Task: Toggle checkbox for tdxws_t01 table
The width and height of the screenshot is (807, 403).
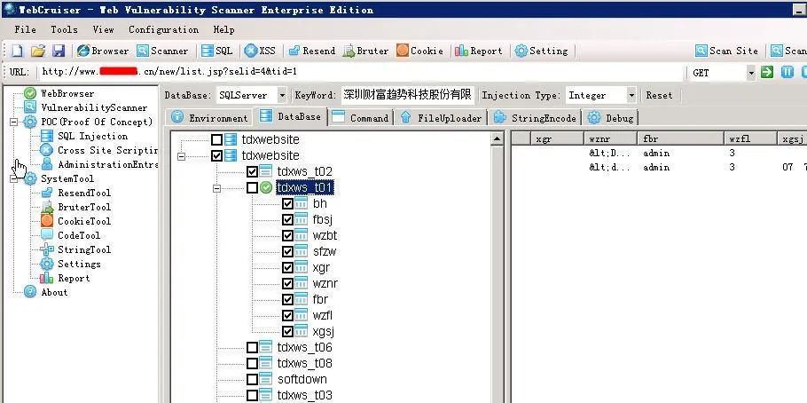Action: tap(252, 187)
